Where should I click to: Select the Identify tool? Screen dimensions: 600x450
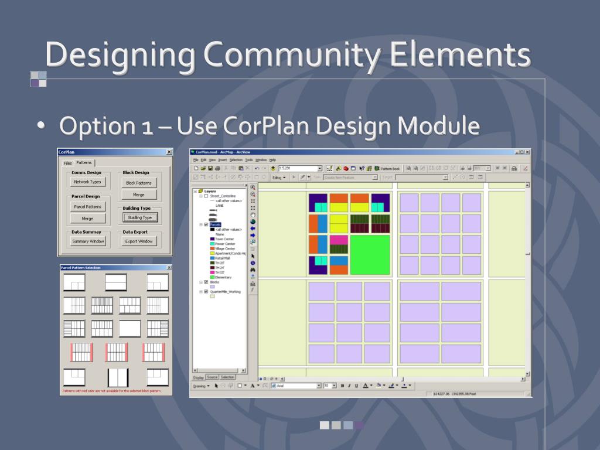(x=253, y=261)
